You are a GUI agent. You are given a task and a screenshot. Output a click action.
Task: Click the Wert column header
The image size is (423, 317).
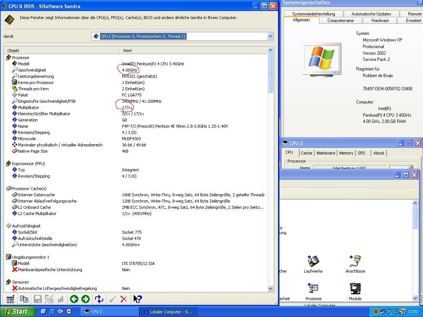193,50
